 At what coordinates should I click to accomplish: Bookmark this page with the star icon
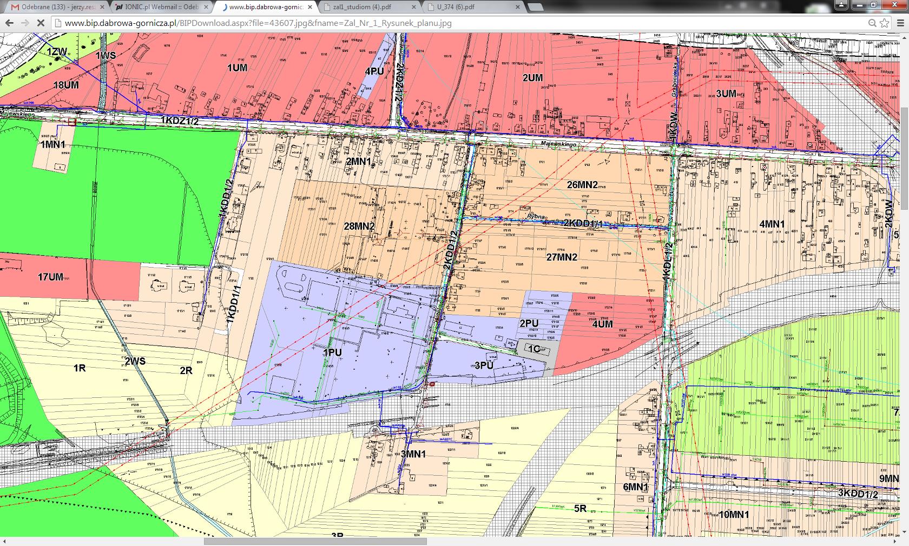pos(884,23)
